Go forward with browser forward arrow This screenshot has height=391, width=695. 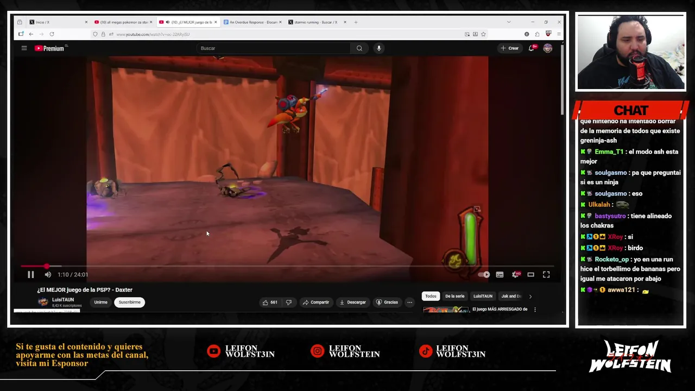pos(41,34)
